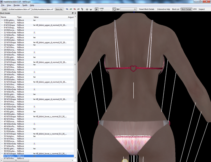Close the Block Details panel
This screenshot has height=162, width=211.
click(75, 13)
